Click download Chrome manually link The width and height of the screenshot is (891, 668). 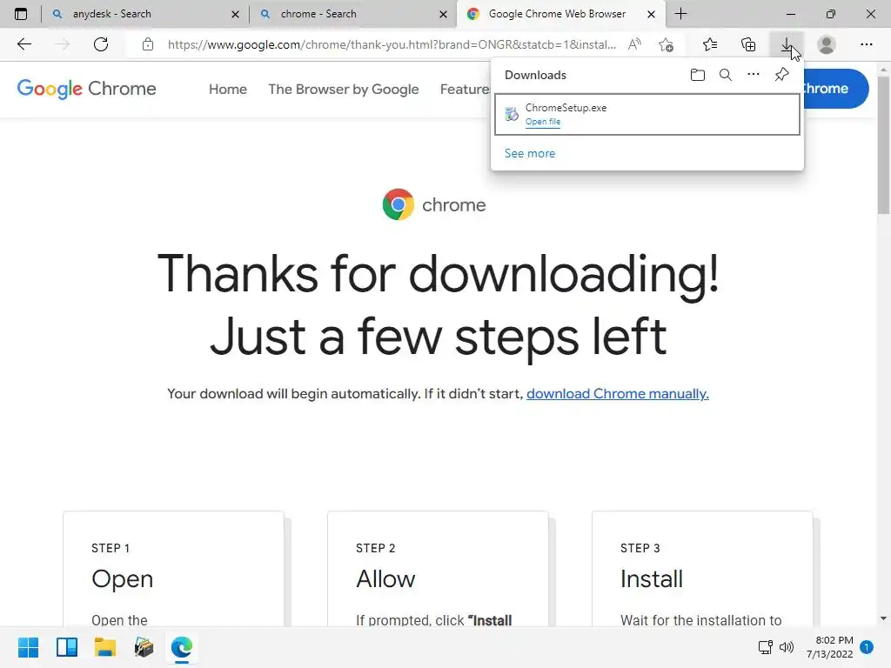coord(618,394)
